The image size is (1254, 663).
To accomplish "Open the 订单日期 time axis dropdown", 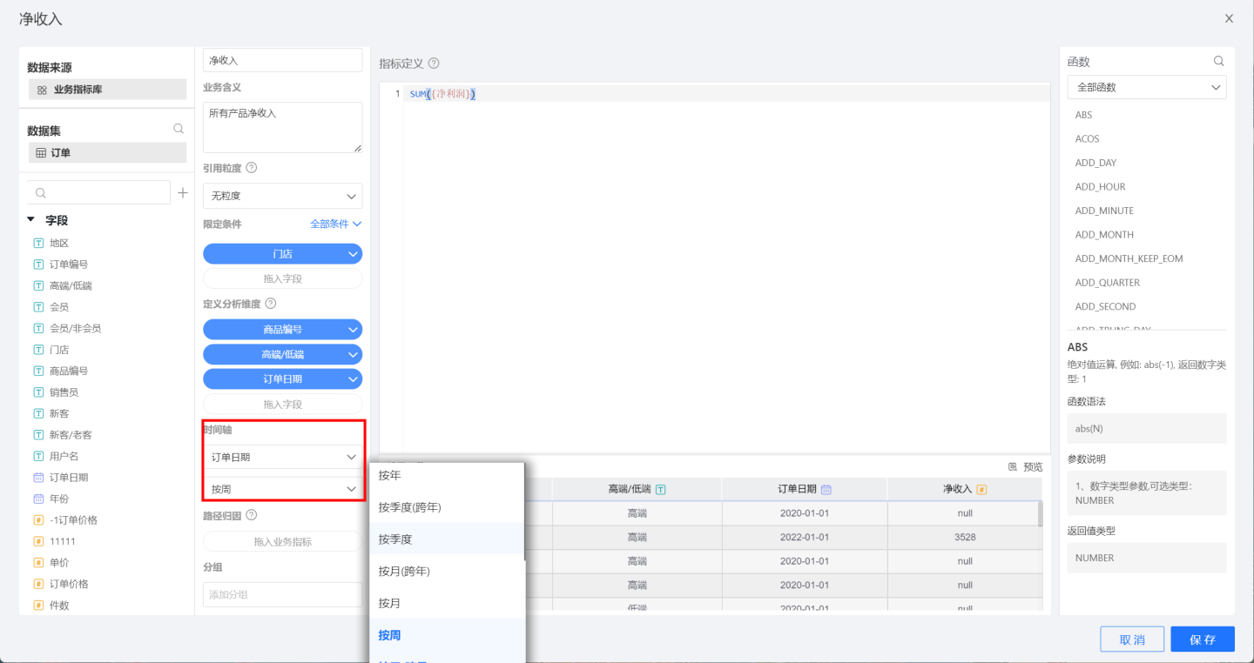I will [282, 457].
